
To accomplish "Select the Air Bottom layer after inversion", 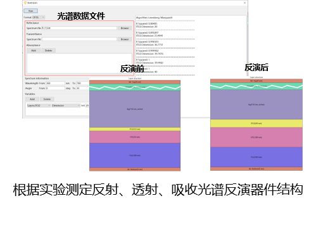I will pyautogui.click(x=256, y=169).
